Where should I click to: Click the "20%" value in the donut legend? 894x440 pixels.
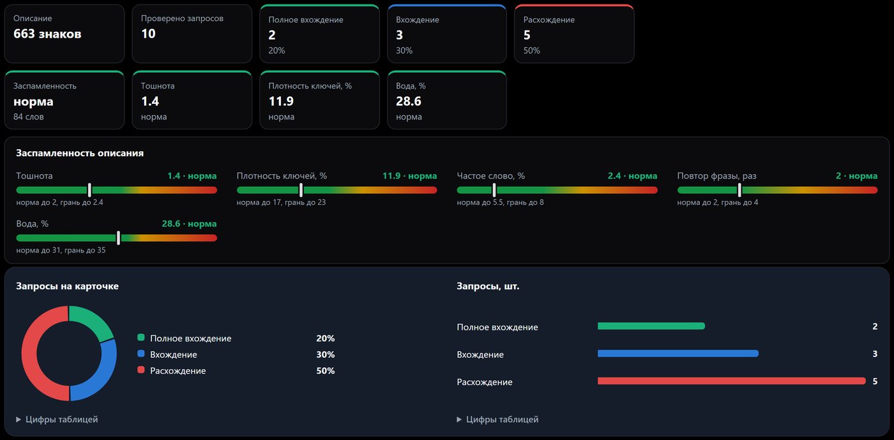point(326,338)
